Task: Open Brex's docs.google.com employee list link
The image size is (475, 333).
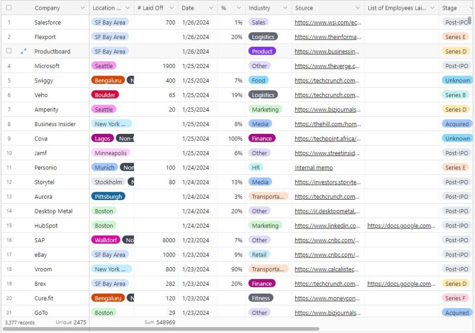Action: point(401,283)
